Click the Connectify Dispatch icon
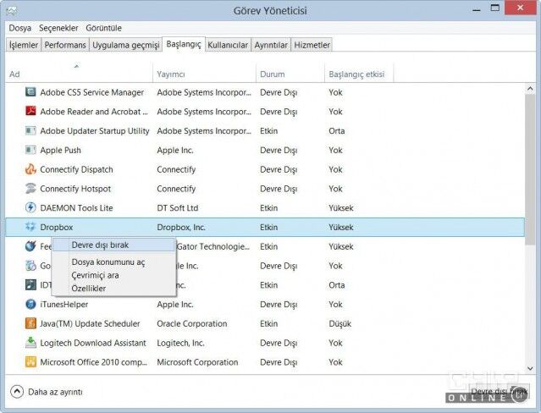This screenshot has height=413, width=541. click(x=31, y=169)
